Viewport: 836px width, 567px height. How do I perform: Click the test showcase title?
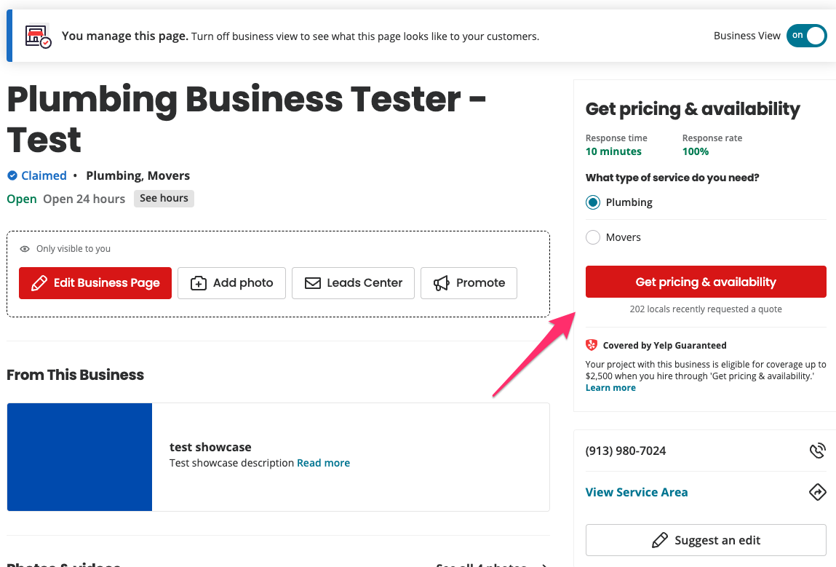[210, 447]
